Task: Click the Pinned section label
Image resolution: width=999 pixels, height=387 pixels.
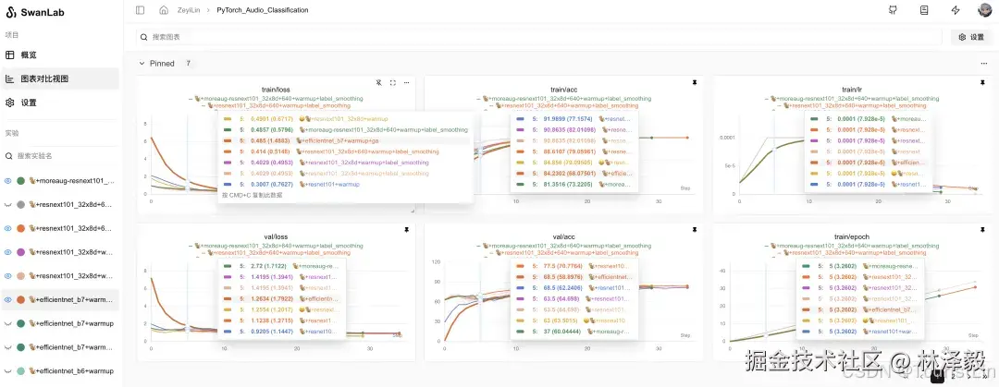Action: pyautogui.click(x=162, y=64)
